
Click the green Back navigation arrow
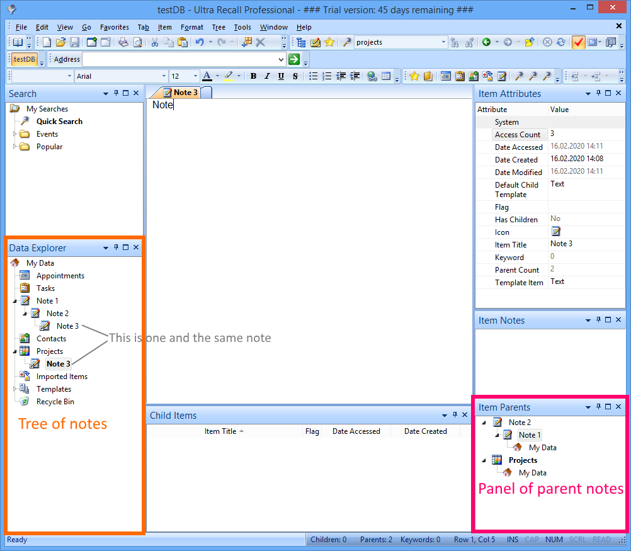coord(486,42)
